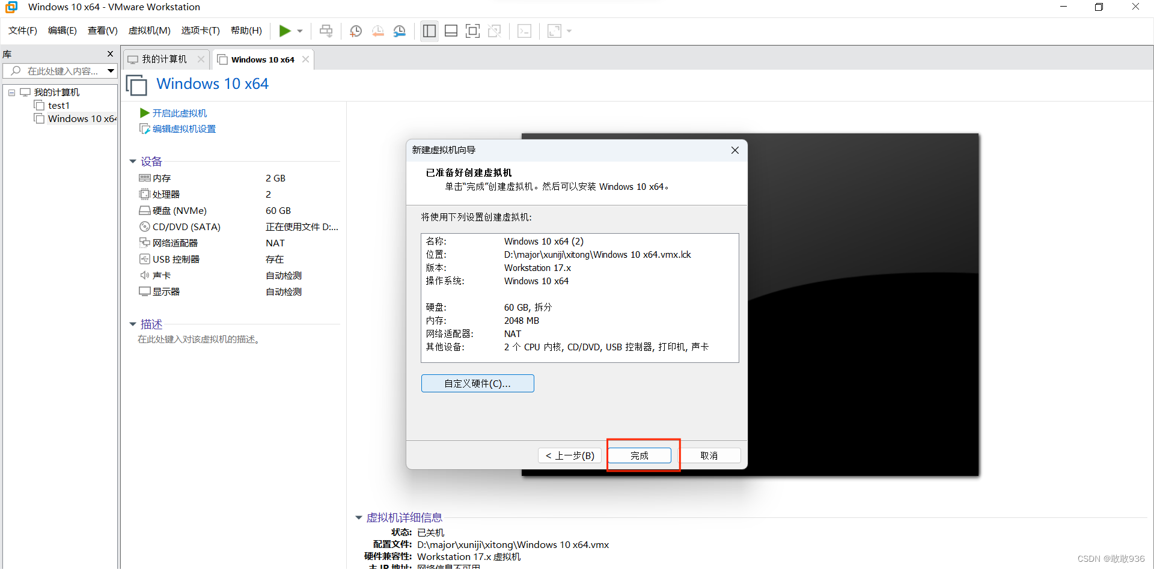Toggle the library panel visibility
1154x569 pixels.
429,31
